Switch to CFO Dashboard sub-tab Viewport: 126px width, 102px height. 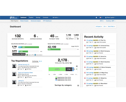tap(47, 21)
